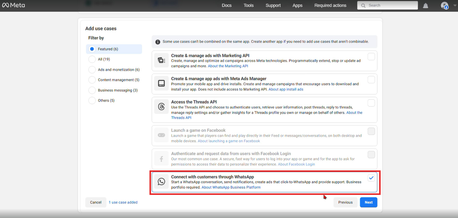The height and width of the screenshot is (218, 458).
Task: Open the About WhatsApp Business Platform link
Action: tap(231, 187)
